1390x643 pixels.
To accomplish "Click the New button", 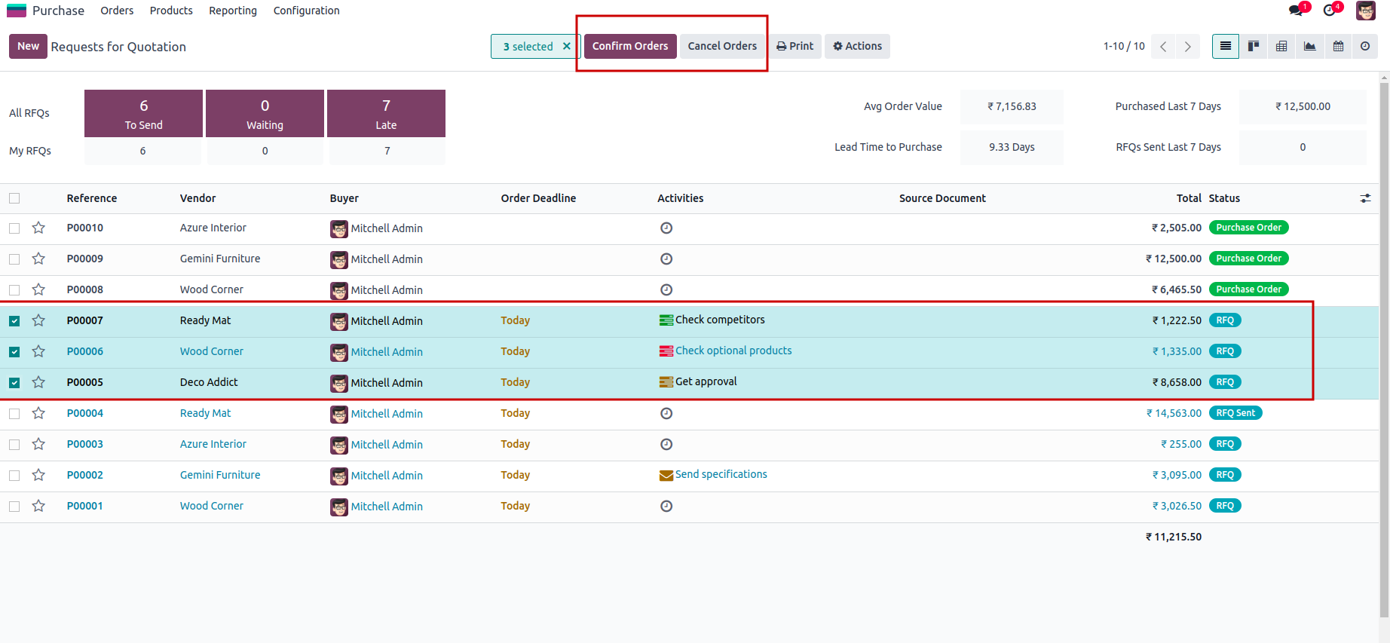I will pyautogui.click(x=28, y=46).
